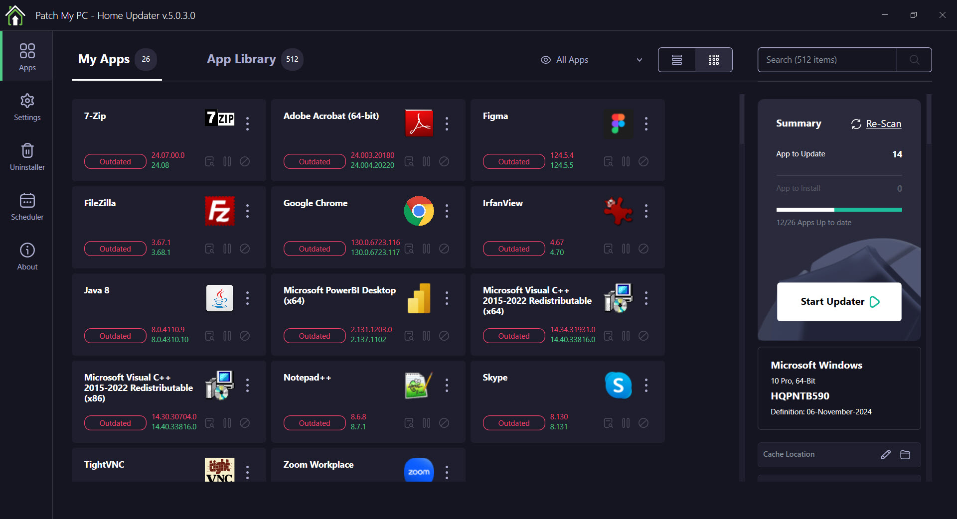Switch to the App Library tab
This screenshot has height=519, width=957.
[255, 60]
